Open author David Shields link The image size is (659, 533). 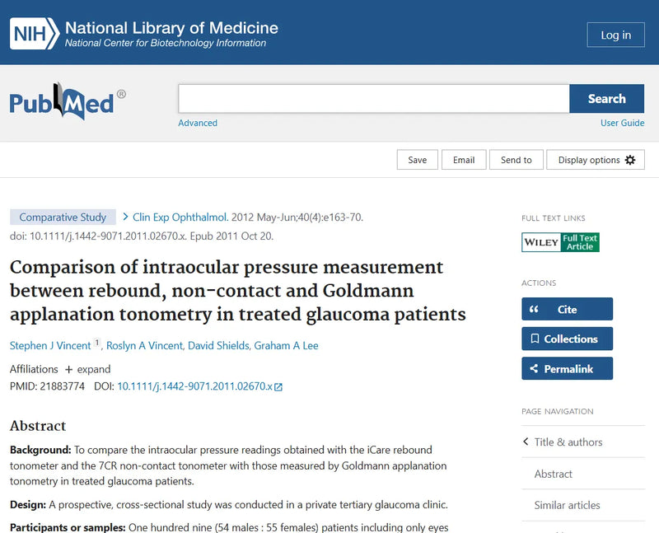click(218, 345)
